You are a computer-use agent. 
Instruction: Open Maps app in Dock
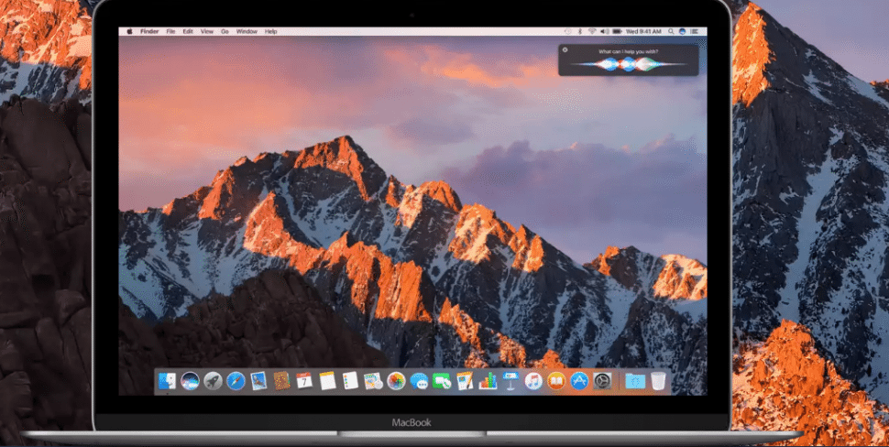[373, 381]
